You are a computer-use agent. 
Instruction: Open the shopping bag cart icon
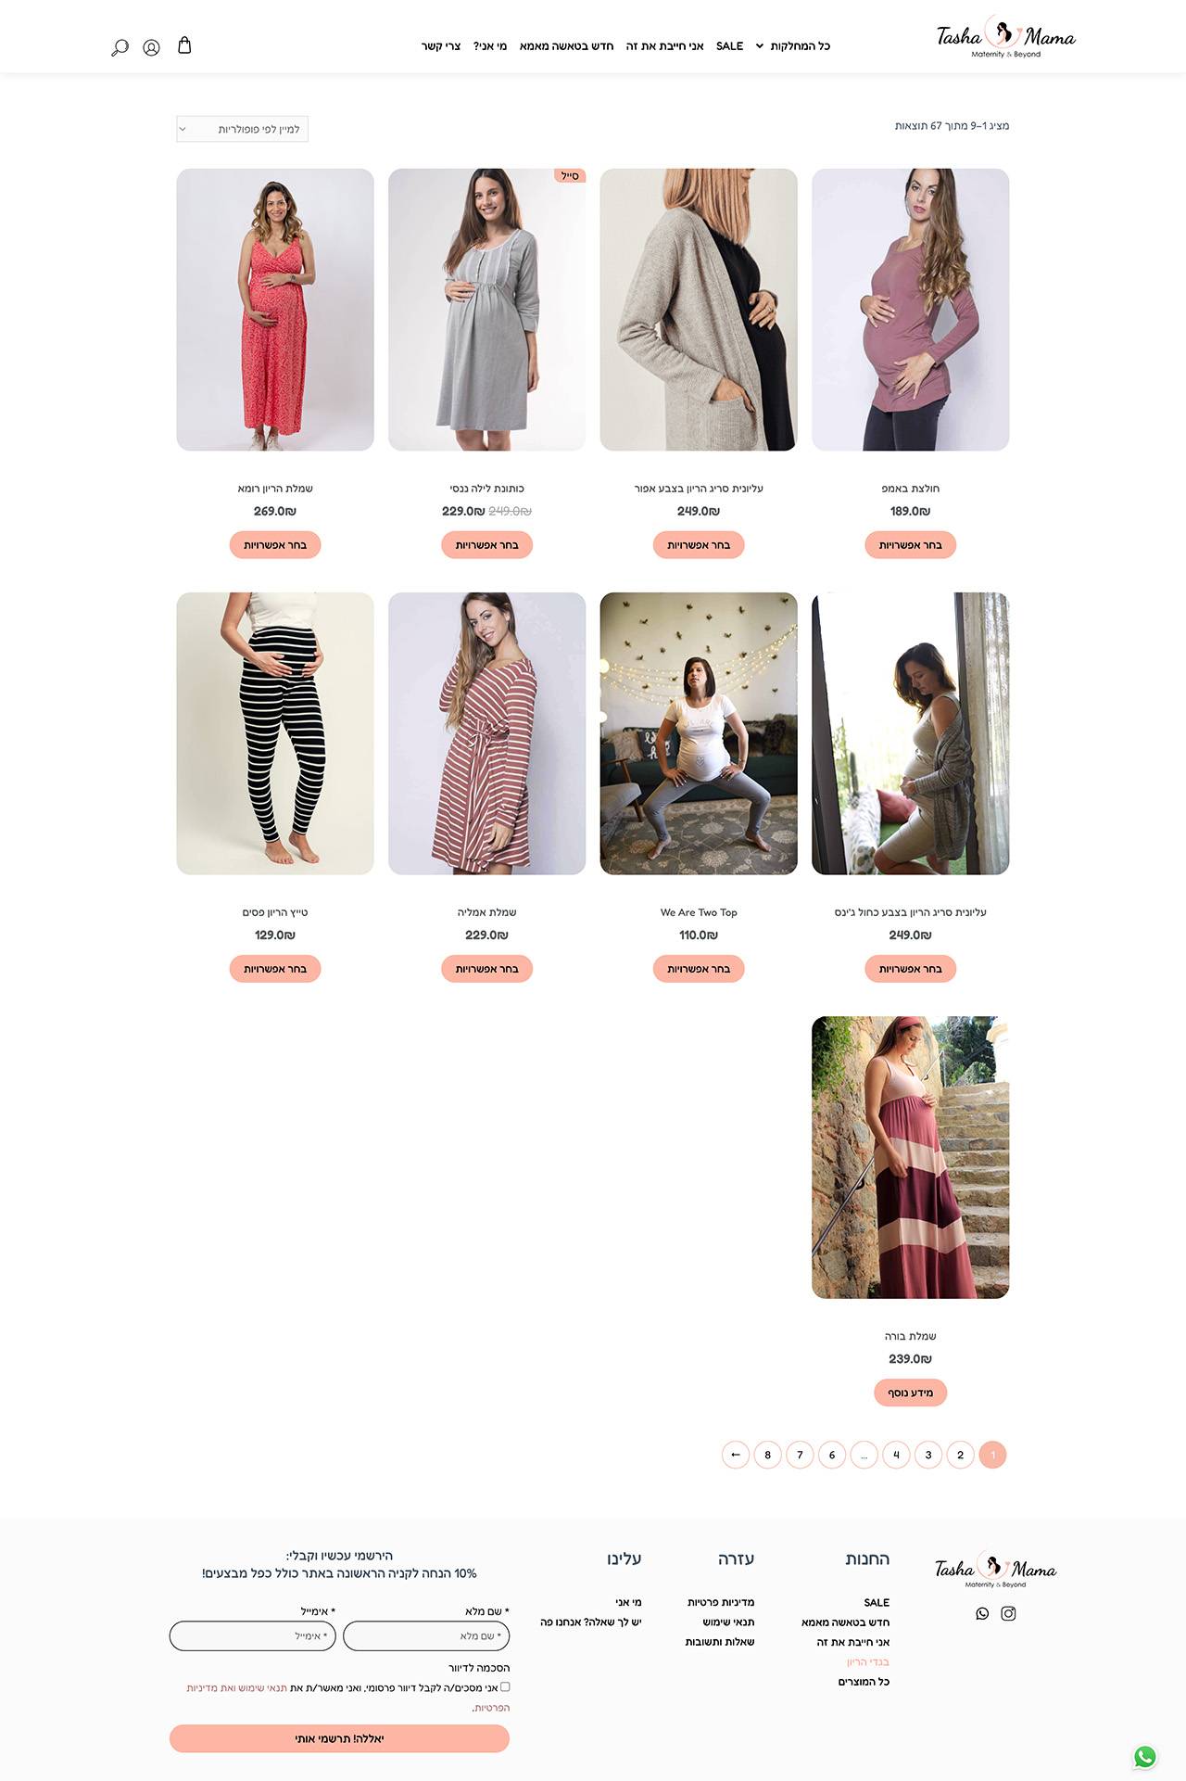pos(184,45)
